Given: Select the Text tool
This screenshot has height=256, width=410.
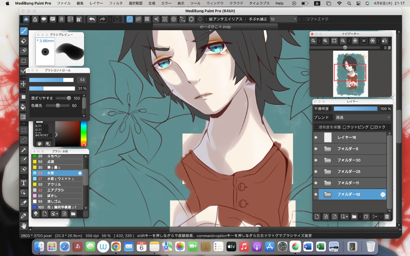Looking at the screenshot, I should click(x=24, y=183).
